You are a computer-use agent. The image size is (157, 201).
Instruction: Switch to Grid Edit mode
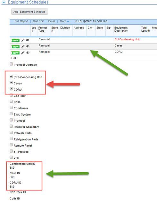pos(38,21)
